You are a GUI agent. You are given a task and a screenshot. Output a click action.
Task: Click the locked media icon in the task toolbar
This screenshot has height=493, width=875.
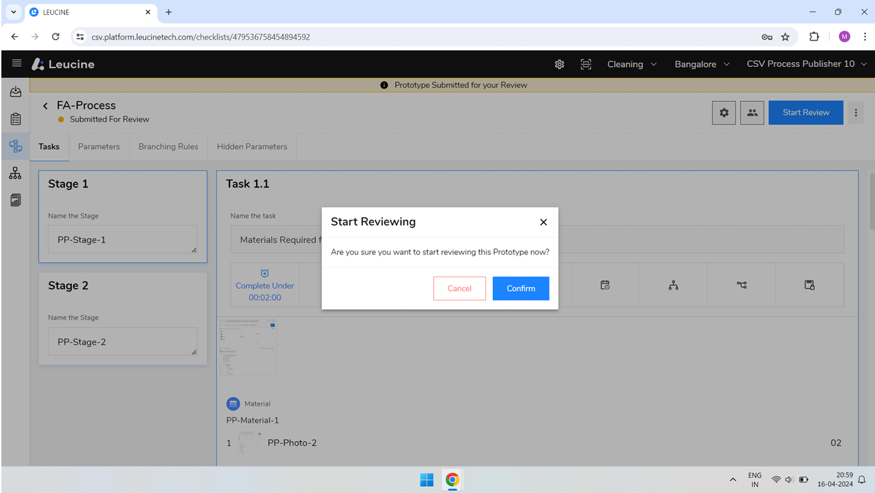[809, 285]
